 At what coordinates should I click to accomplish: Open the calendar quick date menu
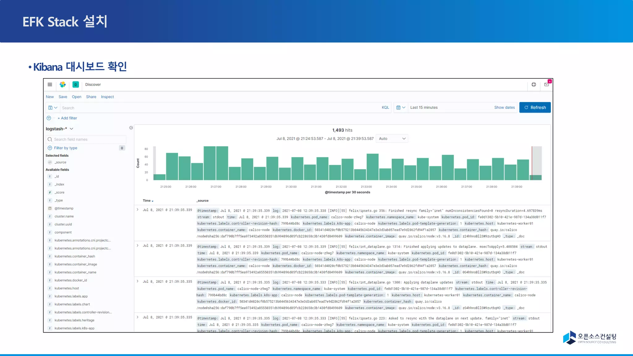pyautogui.click(x=401, y=108)
